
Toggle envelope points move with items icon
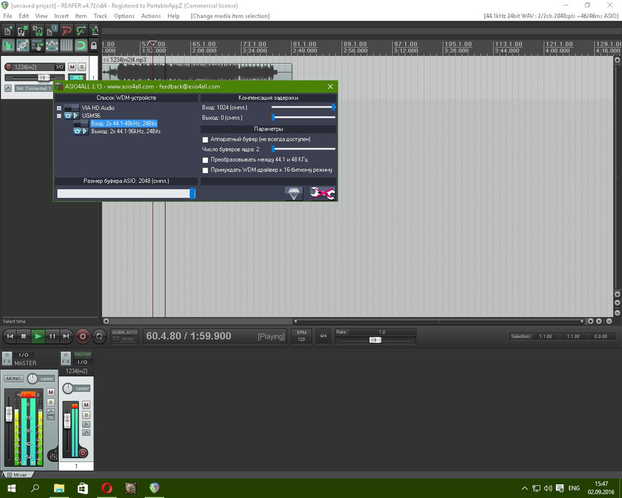click(52, 45)
